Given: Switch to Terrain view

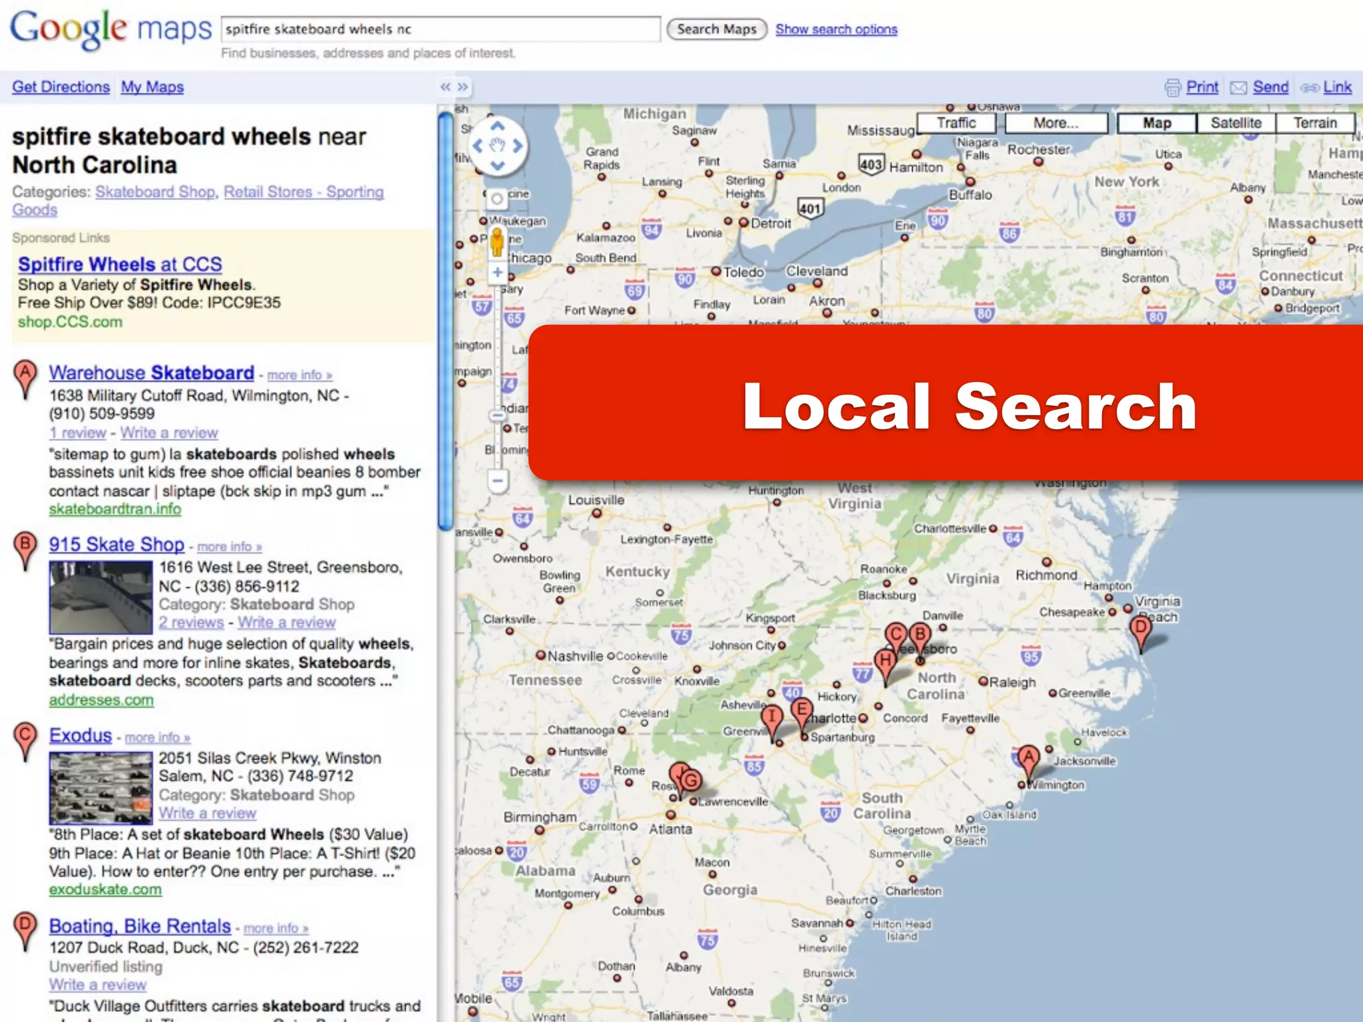Looking at the screenshot, I should coord(1315,123).
